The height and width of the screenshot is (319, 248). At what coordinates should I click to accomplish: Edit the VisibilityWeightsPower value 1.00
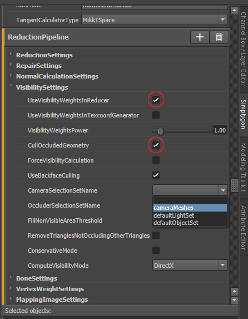coord(220,130)
